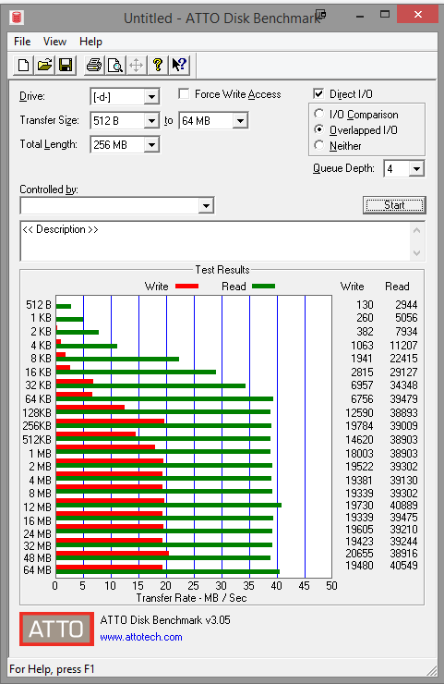This screenshot has width=444, height=684.
Task: Save results with the floppy disk icon
Action: pos(66,66)
